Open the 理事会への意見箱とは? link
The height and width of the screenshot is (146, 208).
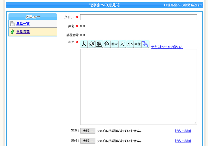click(183, 5)
